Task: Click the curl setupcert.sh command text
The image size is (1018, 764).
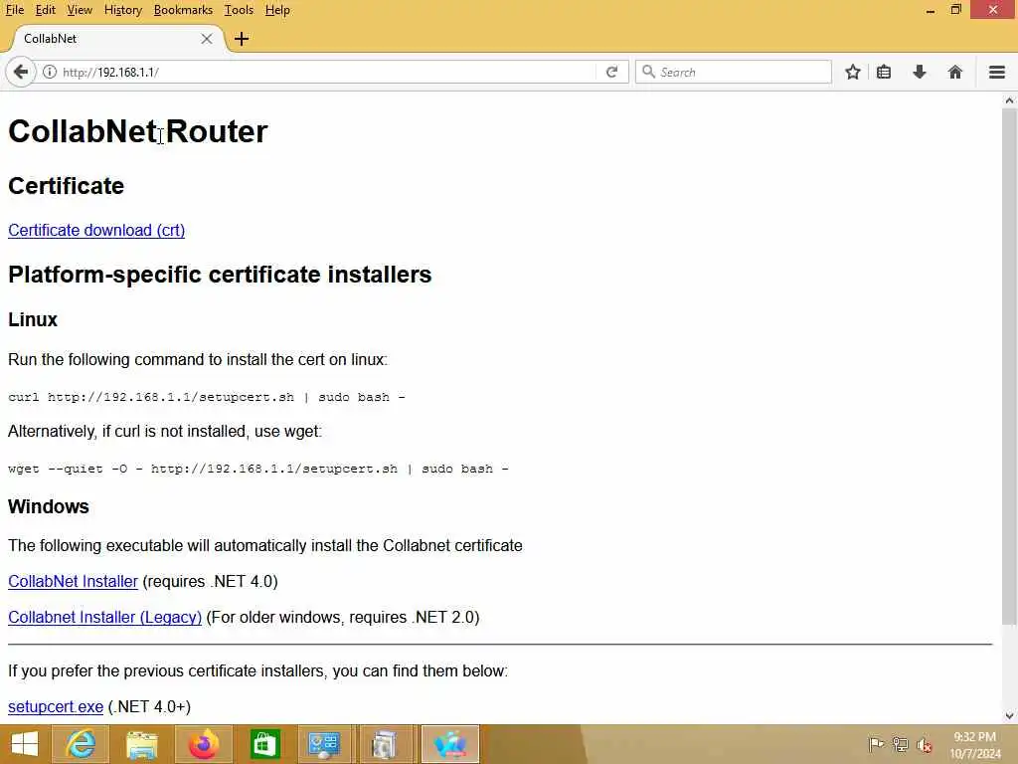Action: click(x=207, y=397)
